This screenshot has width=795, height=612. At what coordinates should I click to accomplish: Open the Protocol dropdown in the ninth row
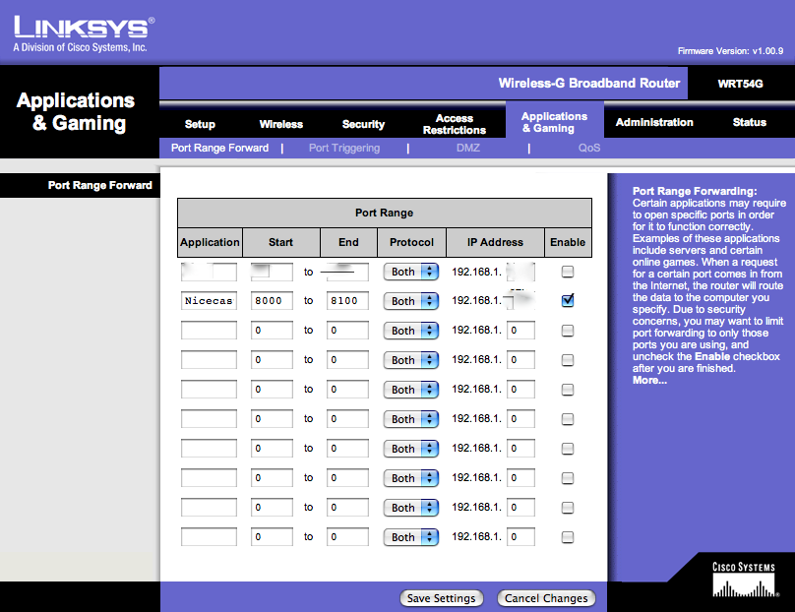point(410,508)
